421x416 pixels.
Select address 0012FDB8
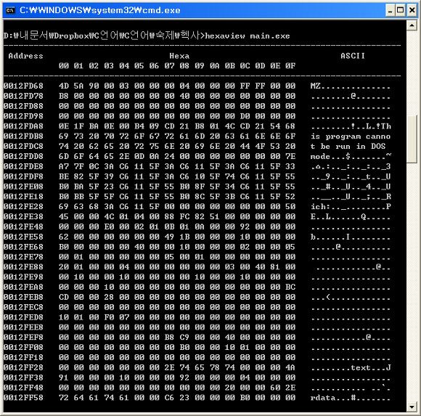[23, 136]
